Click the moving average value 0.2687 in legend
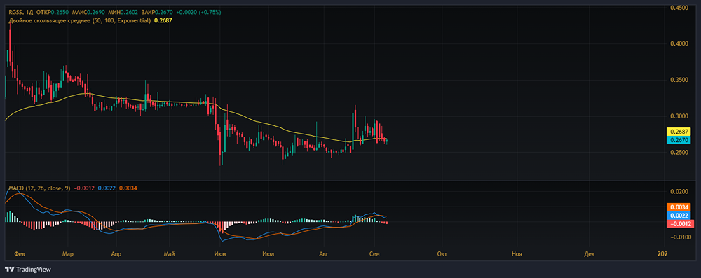Viewport: 701px width, 278px height. (163, 20)
